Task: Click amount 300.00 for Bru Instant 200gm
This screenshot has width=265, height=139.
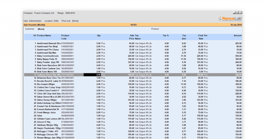Action: (238, 84)
